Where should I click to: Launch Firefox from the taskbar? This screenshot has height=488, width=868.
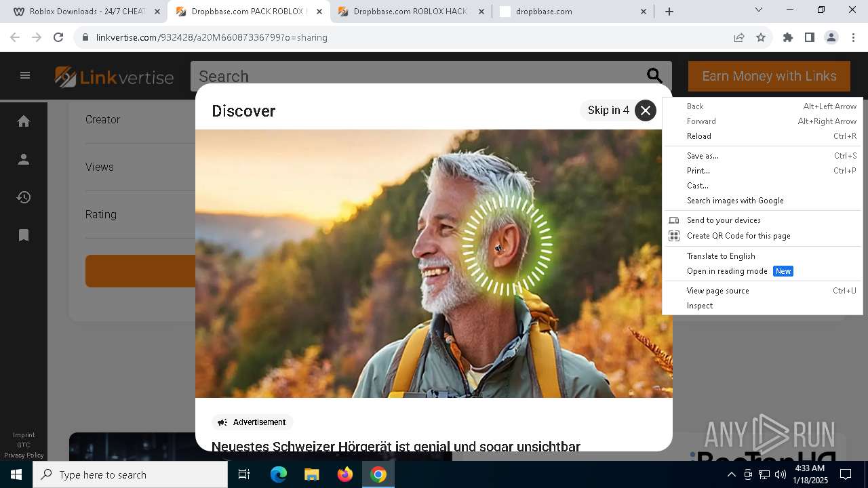(345, 474)
